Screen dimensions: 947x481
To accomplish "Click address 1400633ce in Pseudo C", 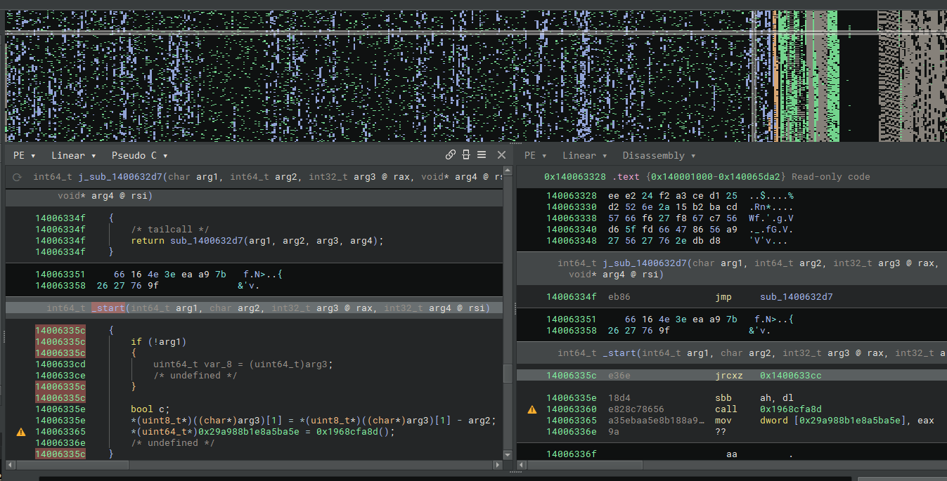I will click(x=60, y=376).
